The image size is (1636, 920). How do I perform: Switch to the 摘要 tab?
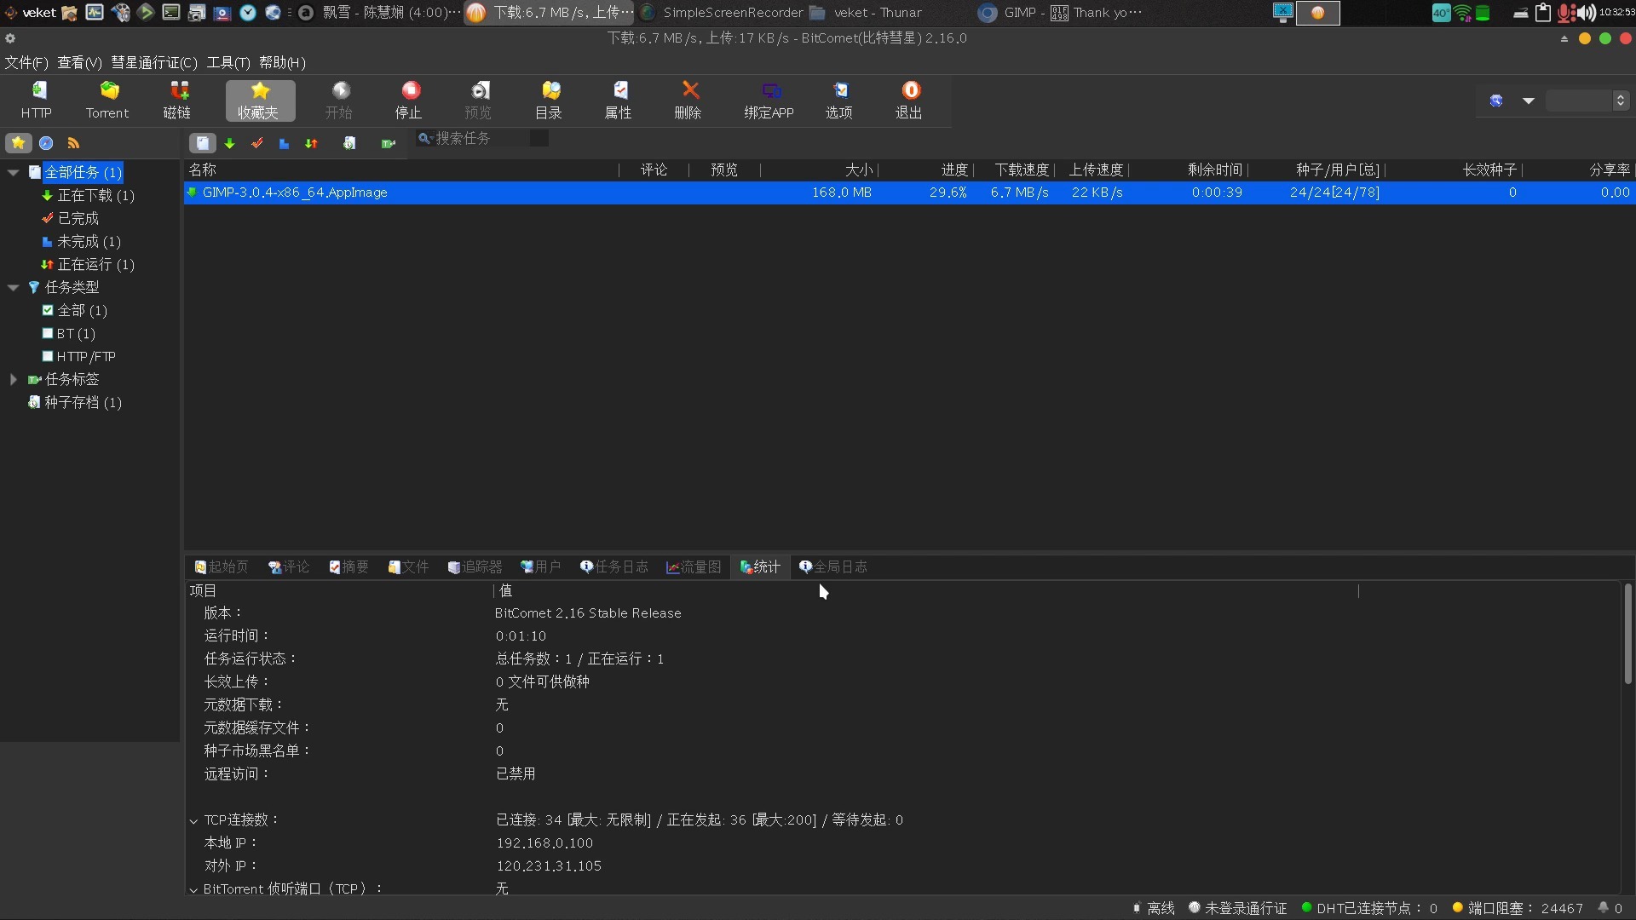tap(349, 566)
